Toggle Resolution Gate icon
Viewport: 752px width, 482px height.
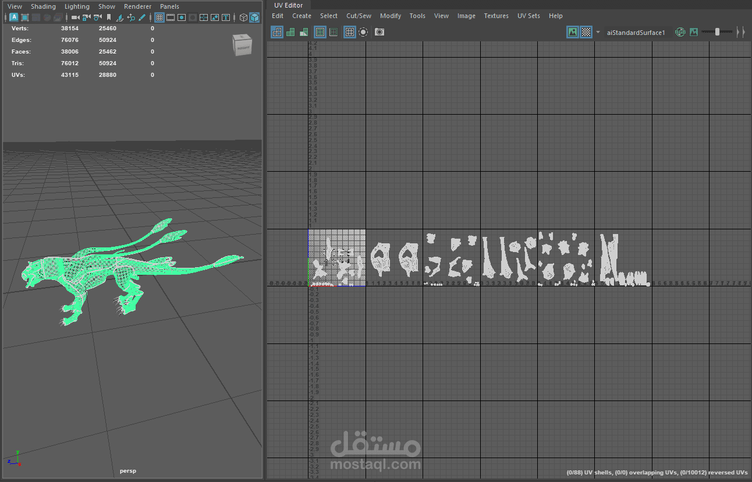[182, 17]
